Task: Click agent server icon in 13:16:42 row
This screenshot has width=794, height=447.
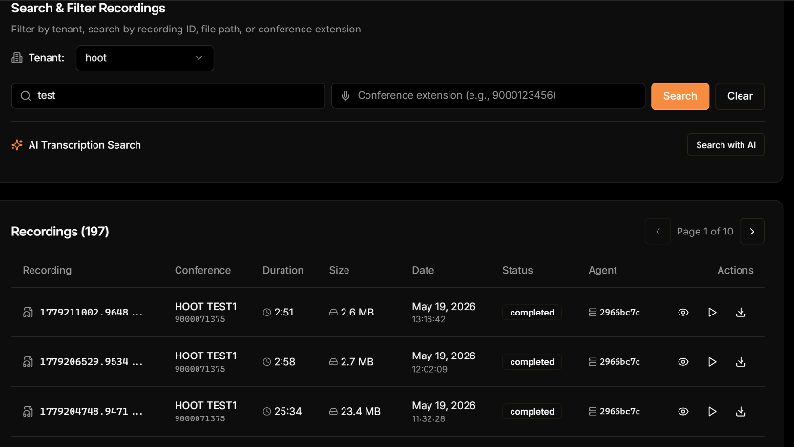Action: click(x=593, y=313)
